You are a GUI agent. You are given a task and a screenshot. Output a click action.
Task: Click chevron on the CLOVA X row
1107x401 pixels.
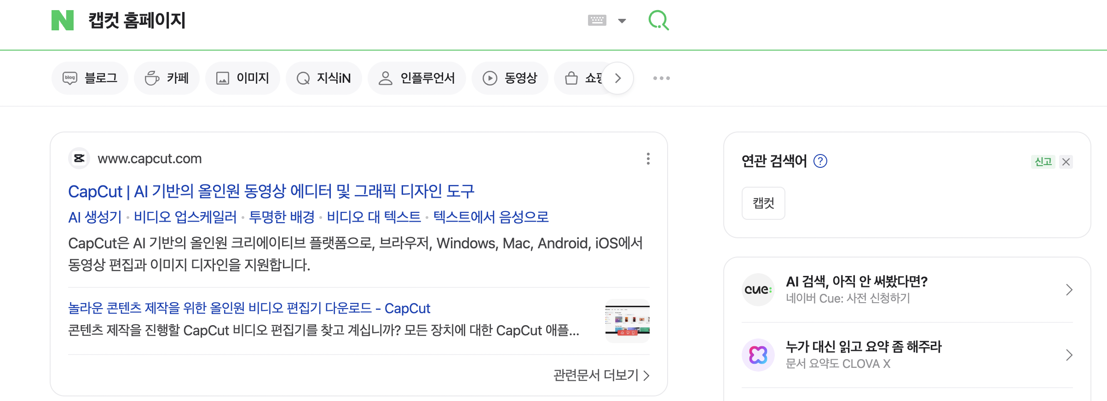point(1069,355)
